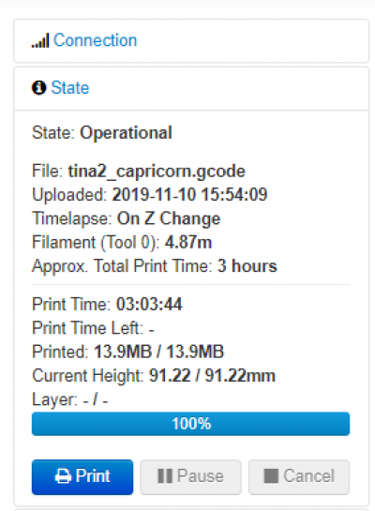
Task: Click the Cancel button label
Action: coord(308,476)
